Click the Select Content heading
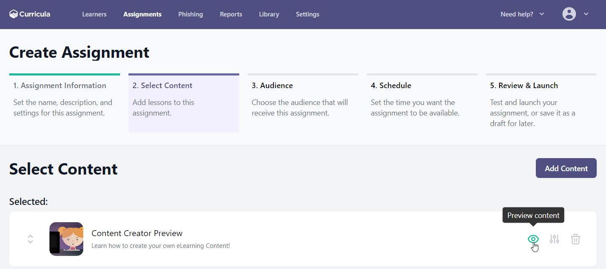Viewport: 606px width, 269px height. pos(63,169)
